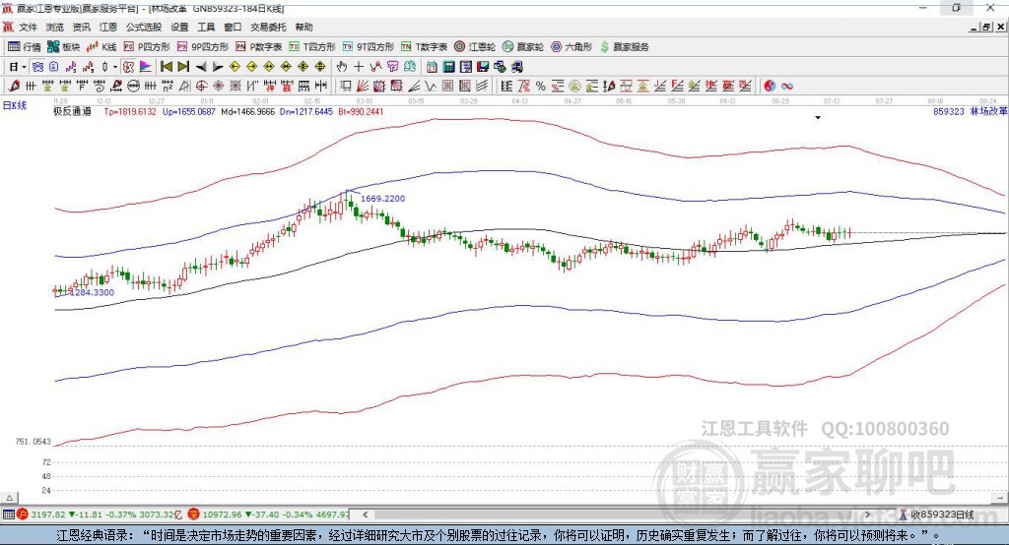Click the 859323 林场改革 stock label
This screenshot has height=545, width=1009.
point(970,112)
